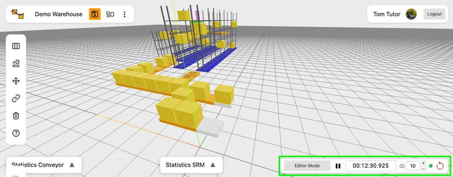Pause the running simulation
453x177 pixels.
pos(338,166)
